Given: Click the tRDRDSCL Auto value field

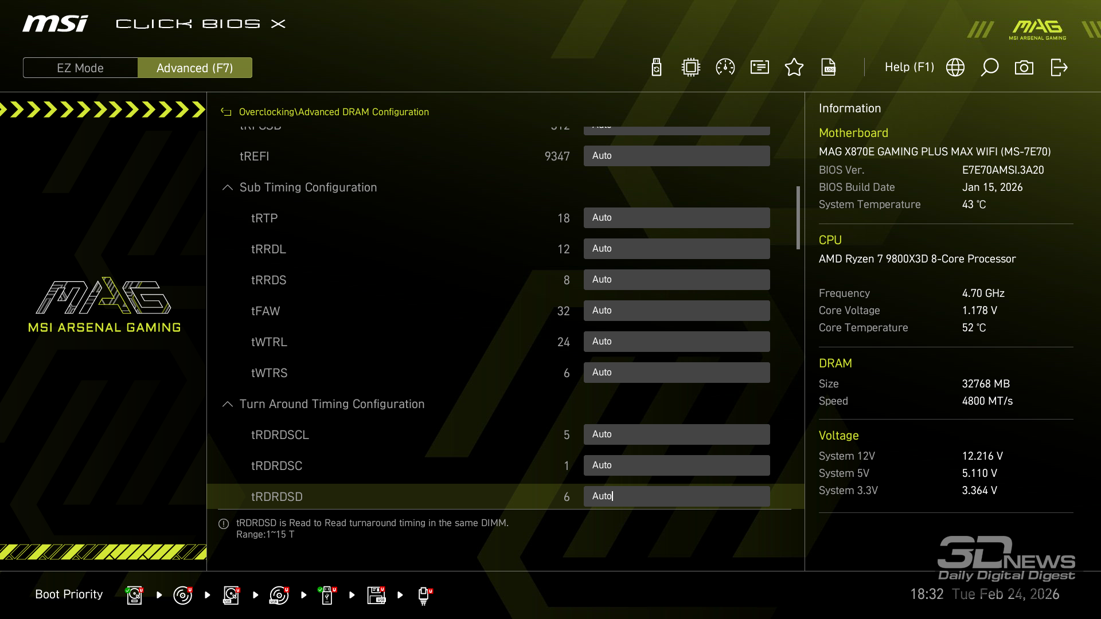Looking at the screenshot, I should click(677, 434).
